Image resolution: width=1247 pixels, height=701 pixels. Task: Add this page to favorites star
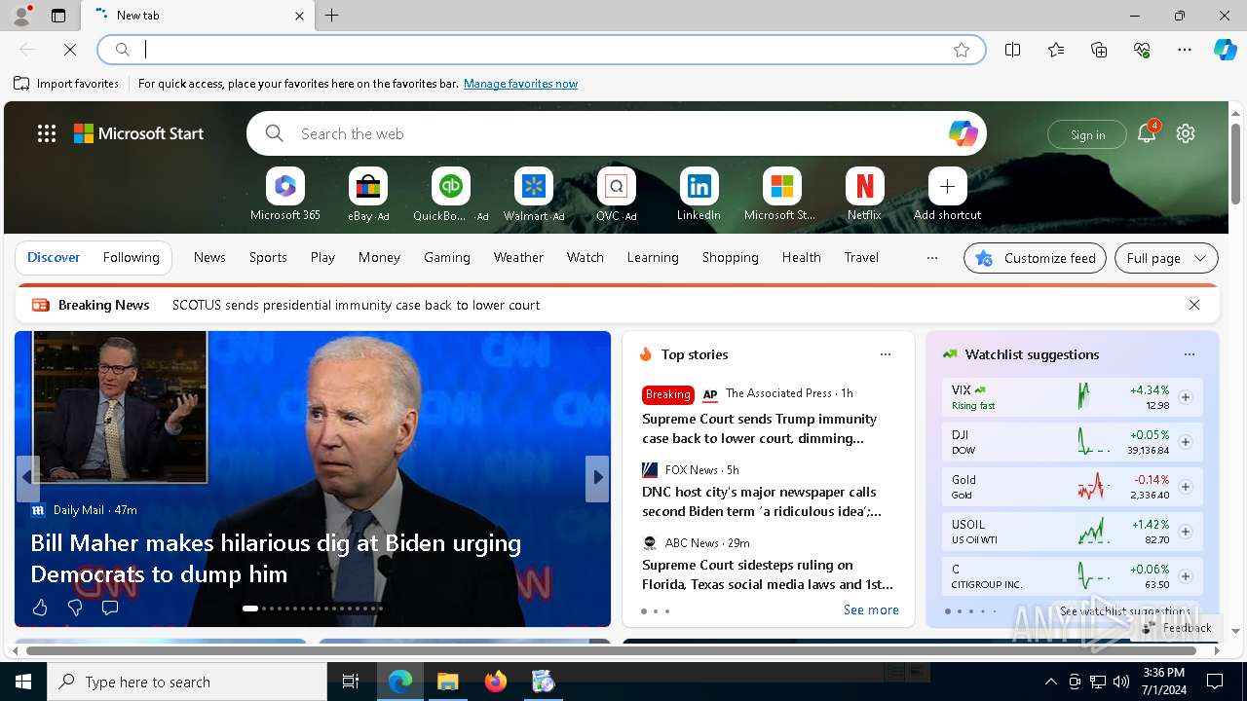pyautogui.click(x=962, y=50)
